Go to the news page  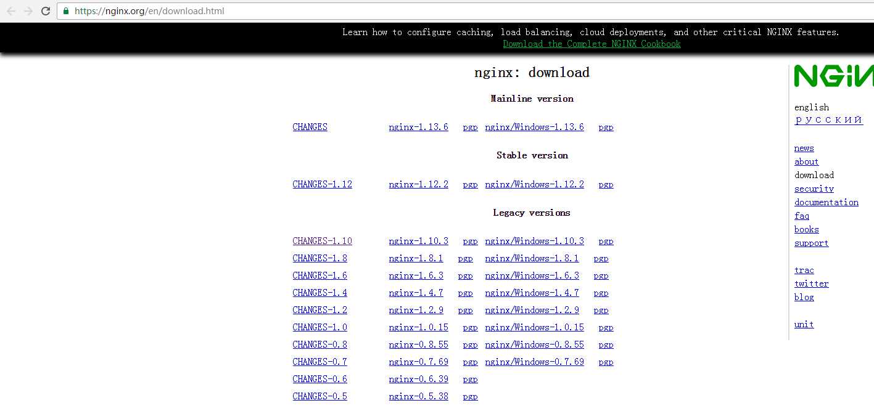point(804,148)
